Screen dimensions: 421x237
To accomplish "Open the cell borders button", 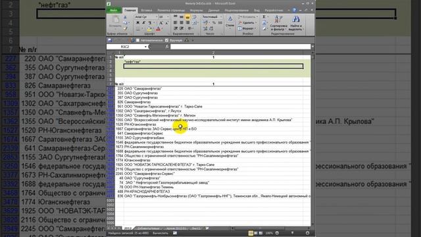I will tap(139, 29).
